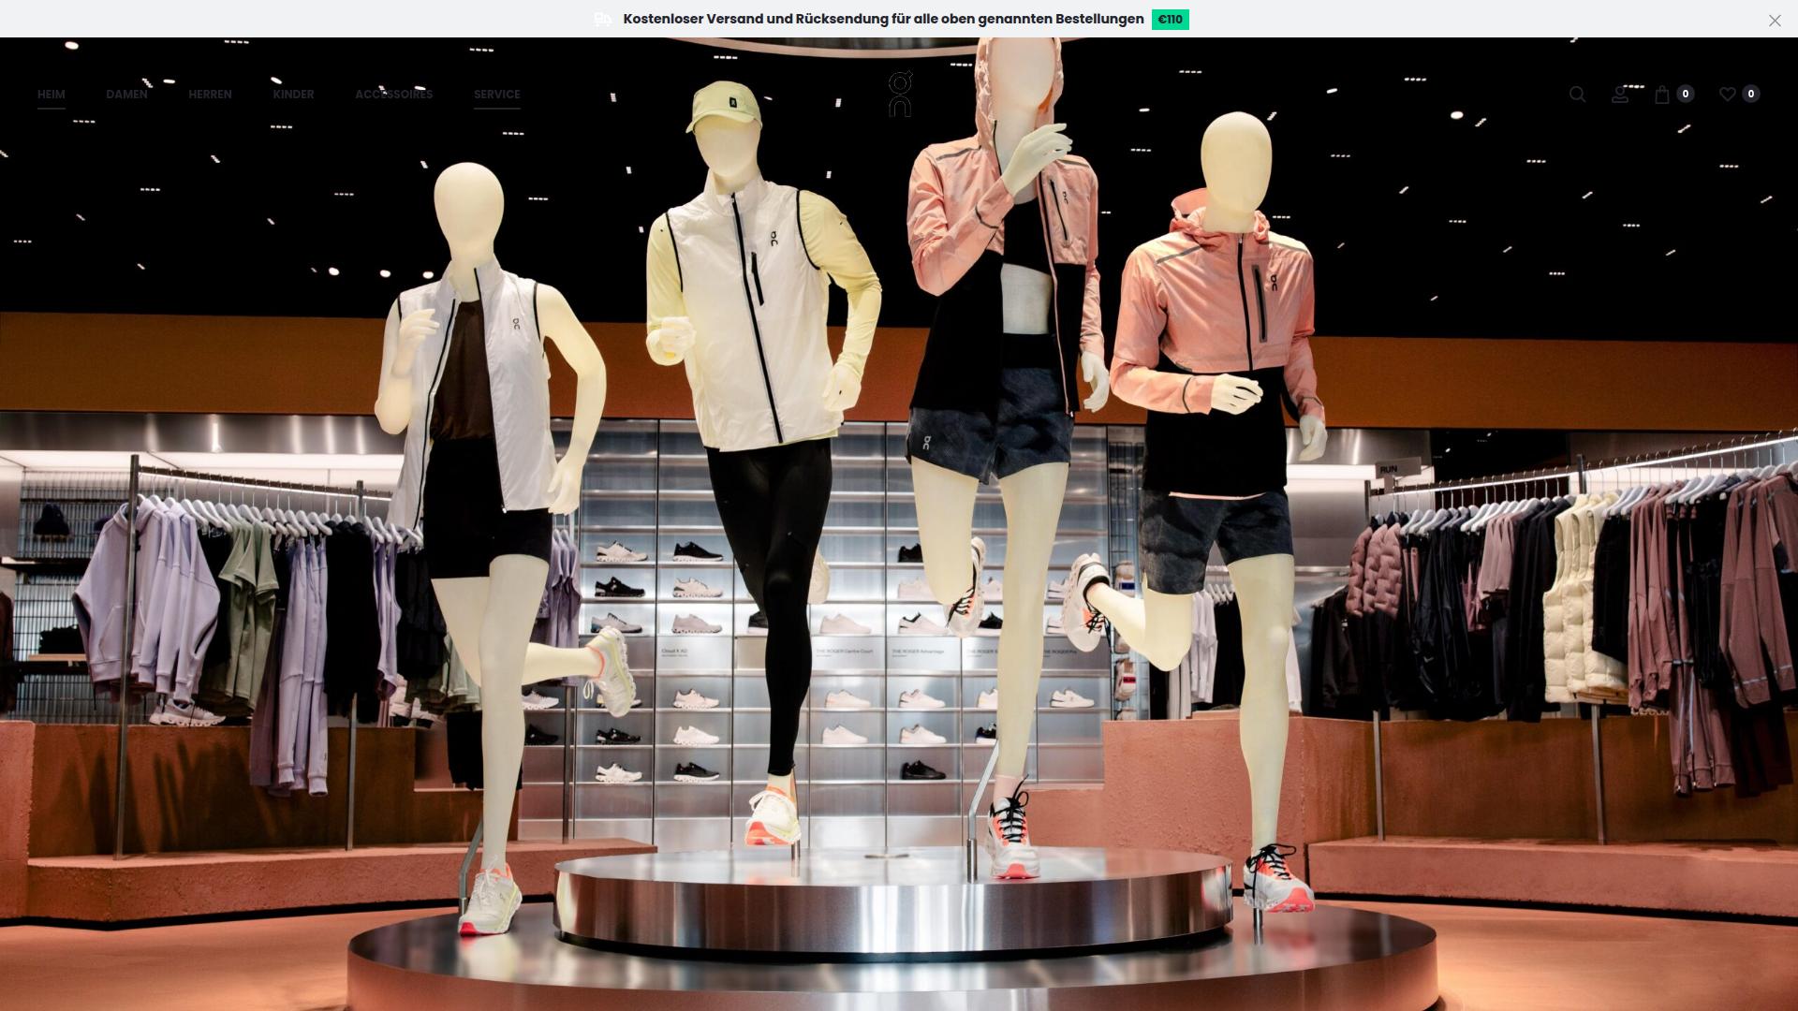
Task: Click the shipping truck icon in announcement bar
Action: pyautogui.click(x=601, y=18)
